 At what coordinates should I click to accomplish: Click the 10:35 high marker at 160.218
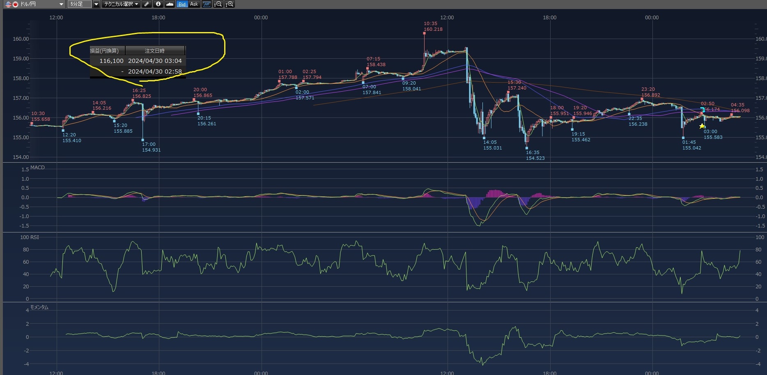(424, 33)
